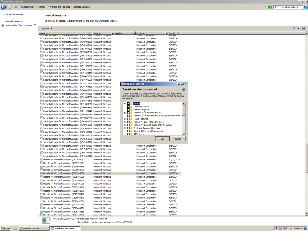The width and height of the screenshot is (308, 231).
Task: Expand the Internet Information Services node
Action: (125, 113)
